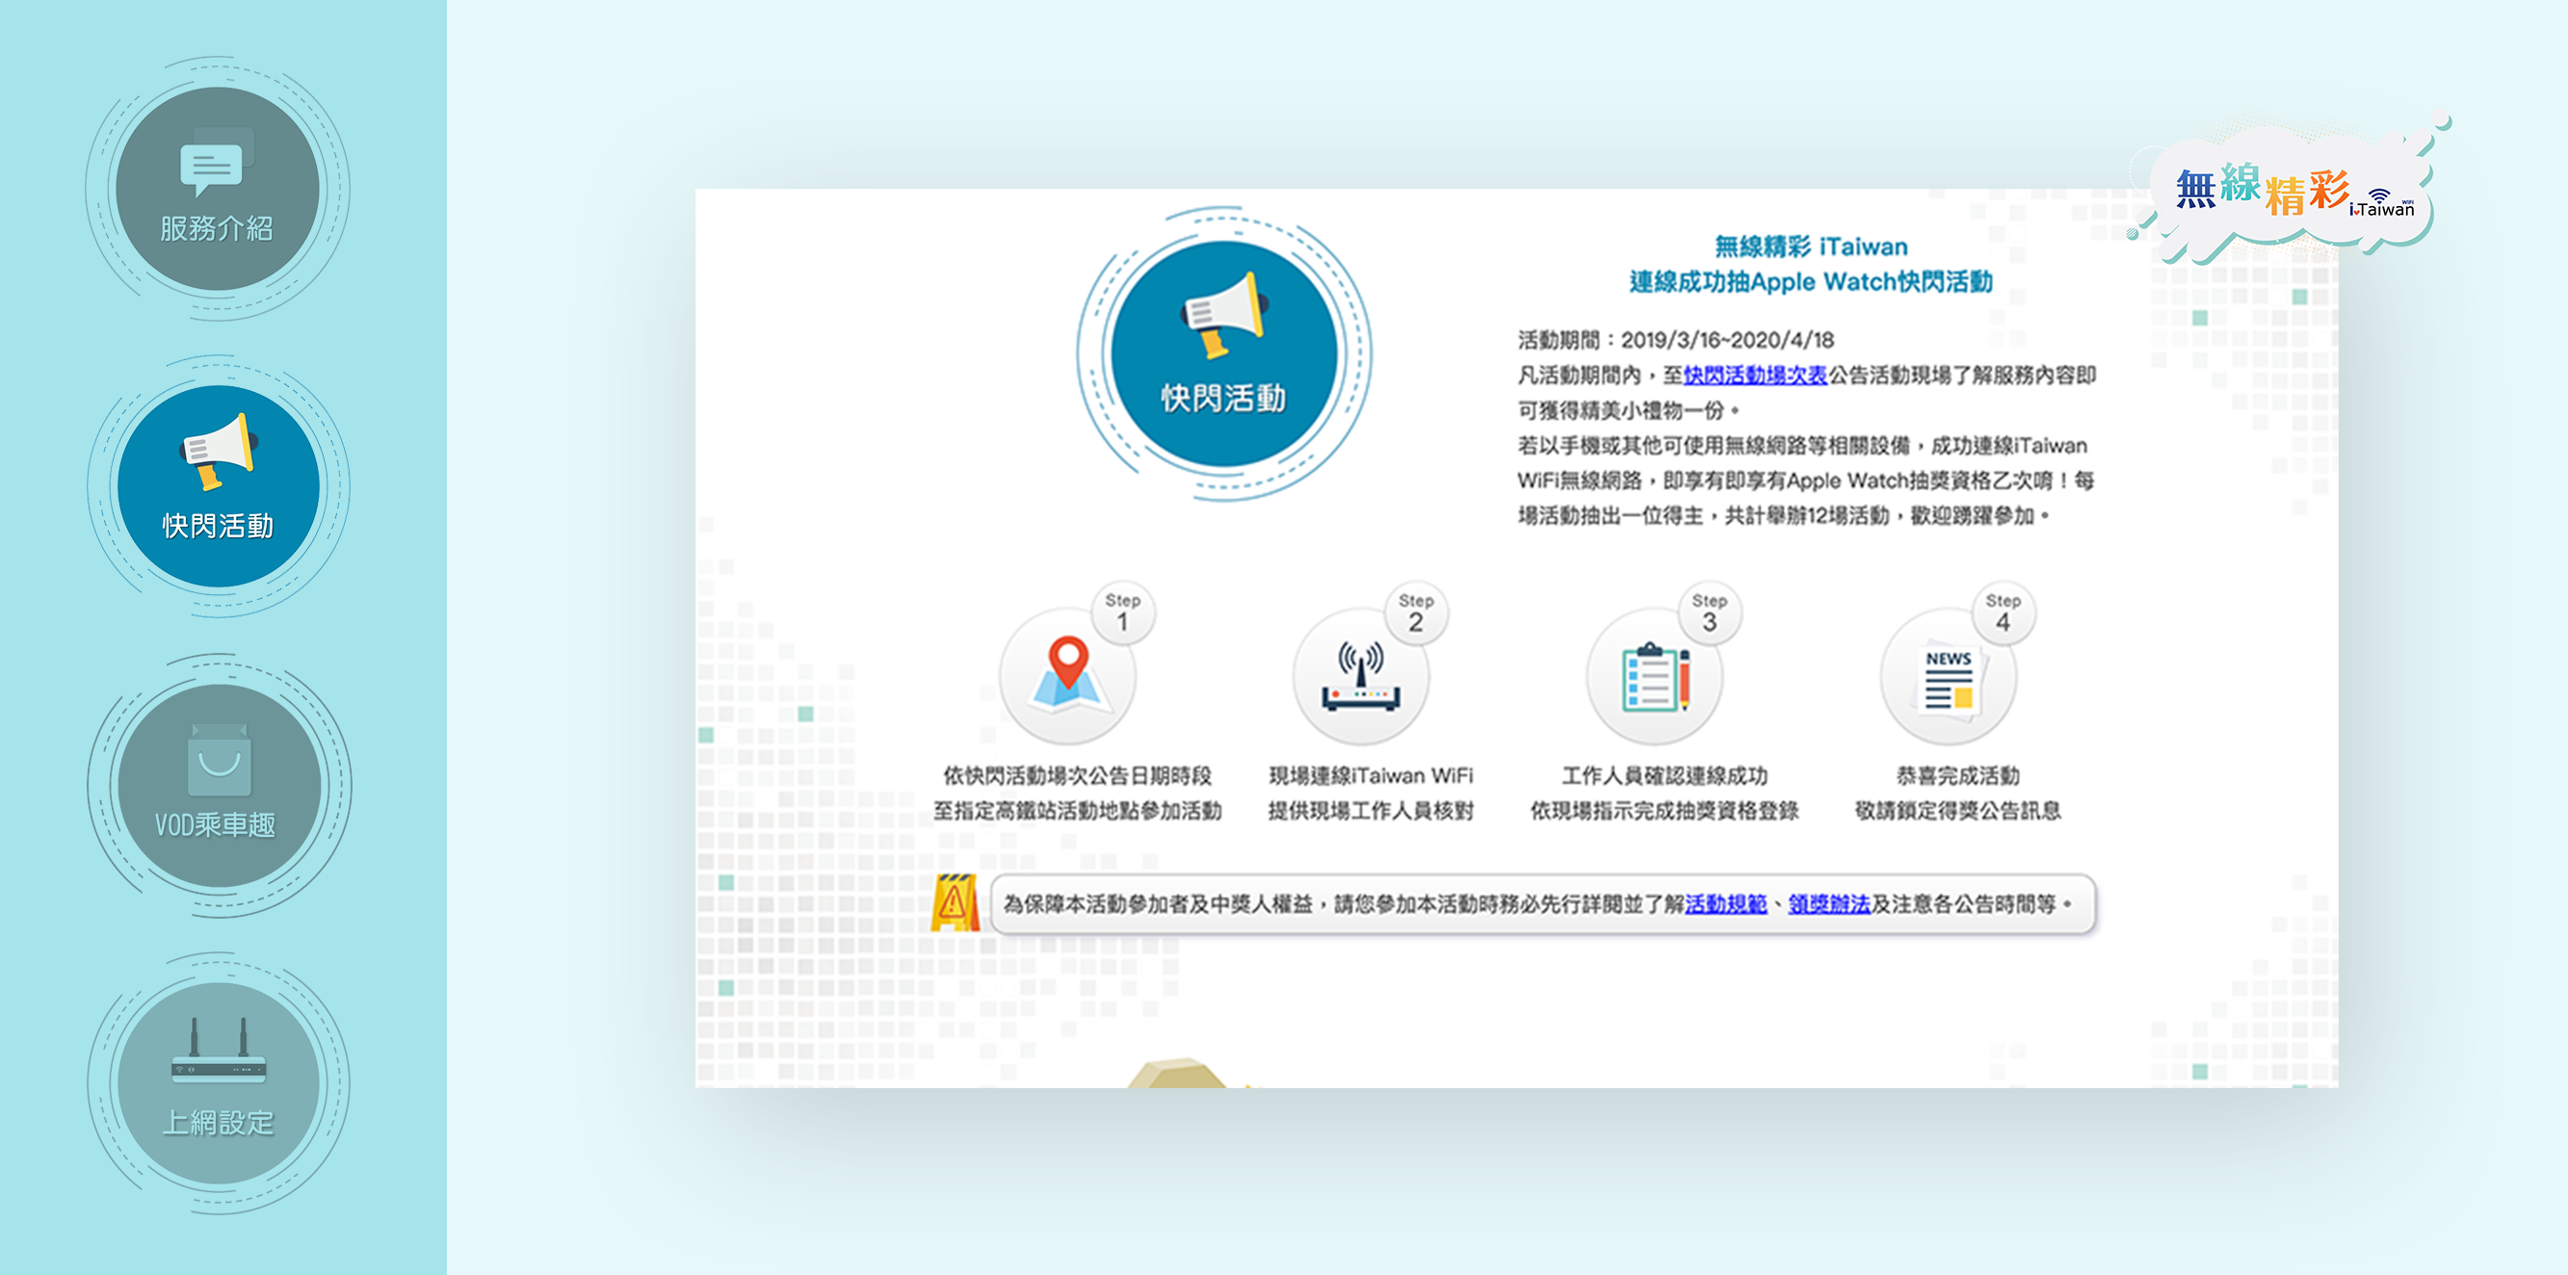This screenshot has width=2568, height=1275.
Task: Click the caption 工作人員確認連線成功
Action: [1664, 775]
